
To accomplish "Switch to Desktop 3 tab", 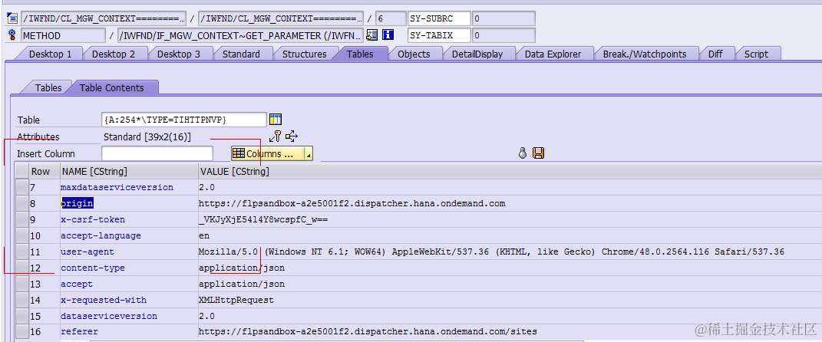I will click(179, 54).
